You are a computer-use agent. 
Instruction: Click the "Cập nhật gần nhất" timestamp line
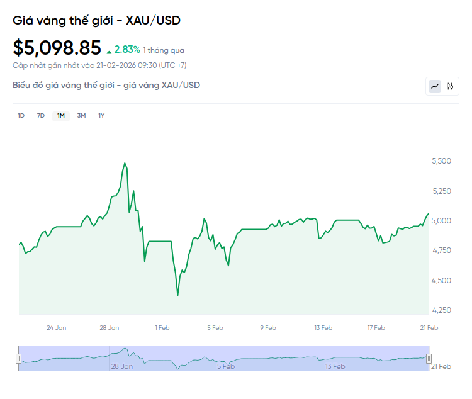(x=99, y=65)
